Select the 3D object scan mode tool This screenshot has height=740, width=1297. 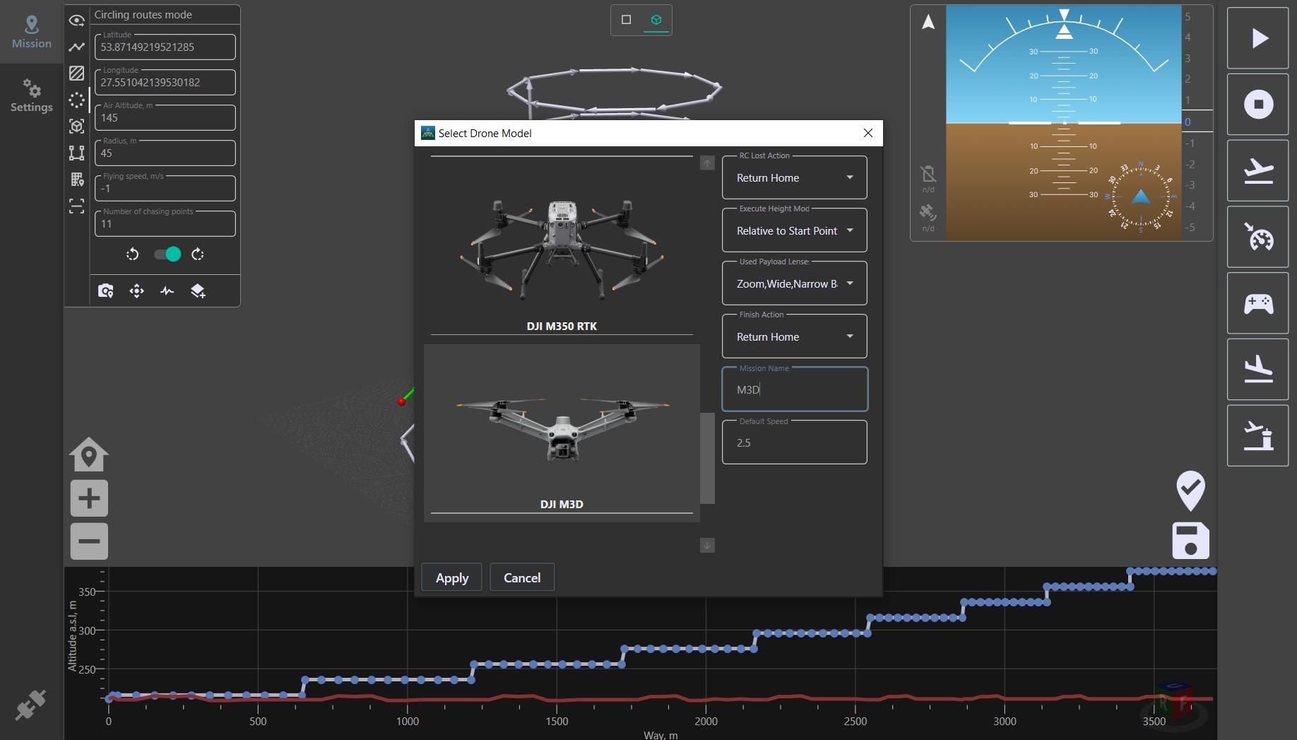coord(76,127)
